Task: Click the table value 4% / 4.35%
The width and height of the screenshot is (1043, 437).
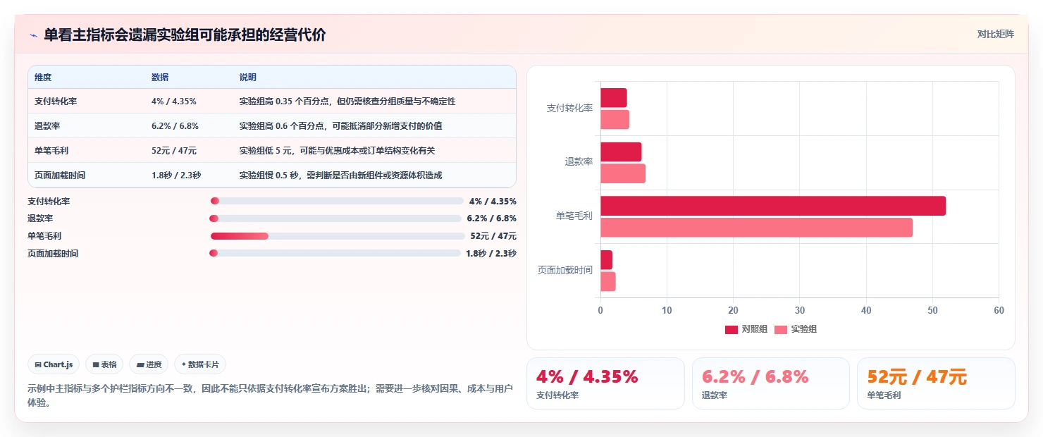Action: [x=174, y=101]
